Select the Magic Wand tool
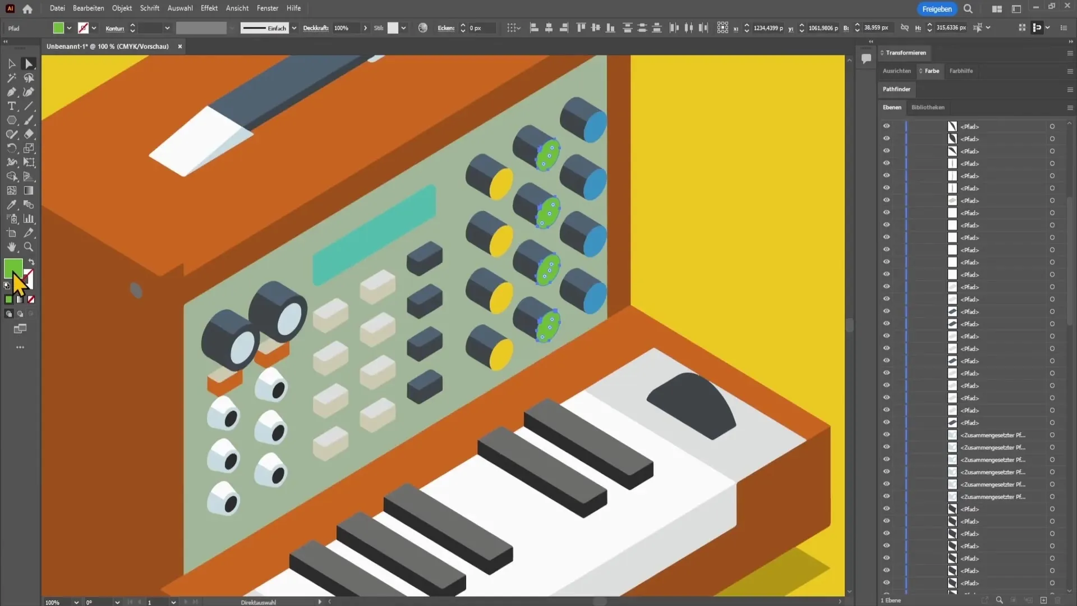The width and height of the screenshot is (1077, 606). (11, 78)
